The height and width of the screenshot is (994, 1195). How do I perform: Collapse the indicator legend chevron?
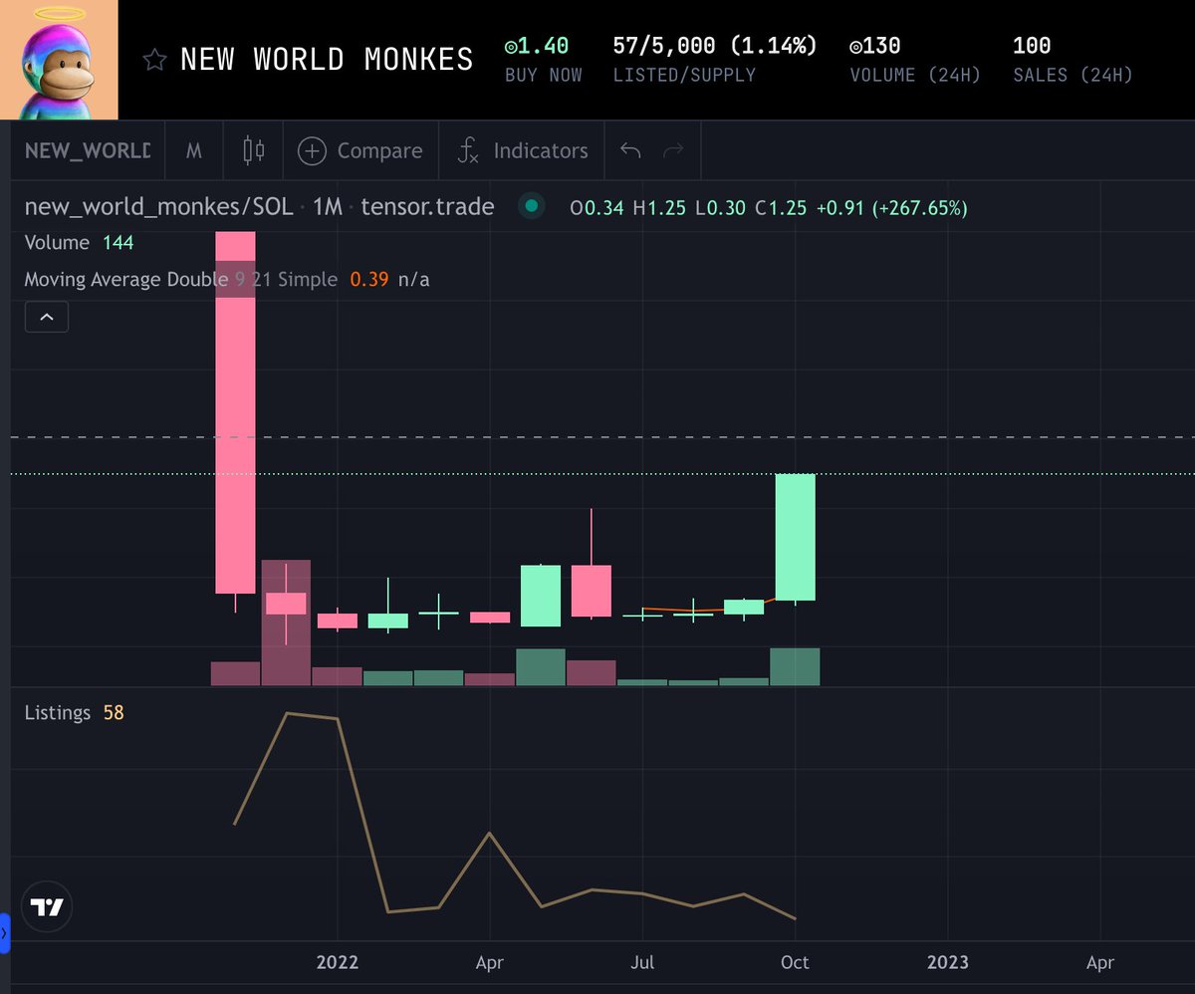click(47, 318)
